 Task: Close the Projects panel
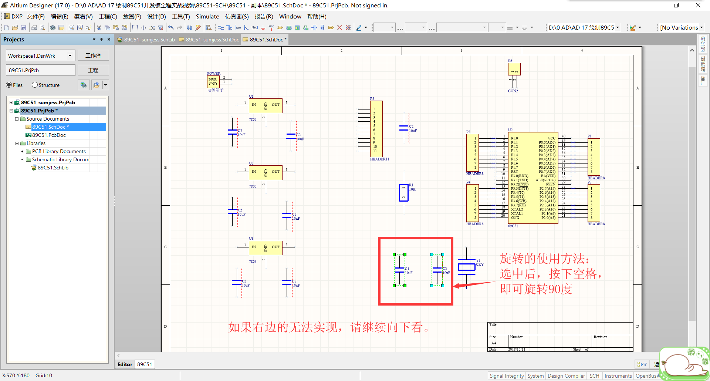point(109,39)
